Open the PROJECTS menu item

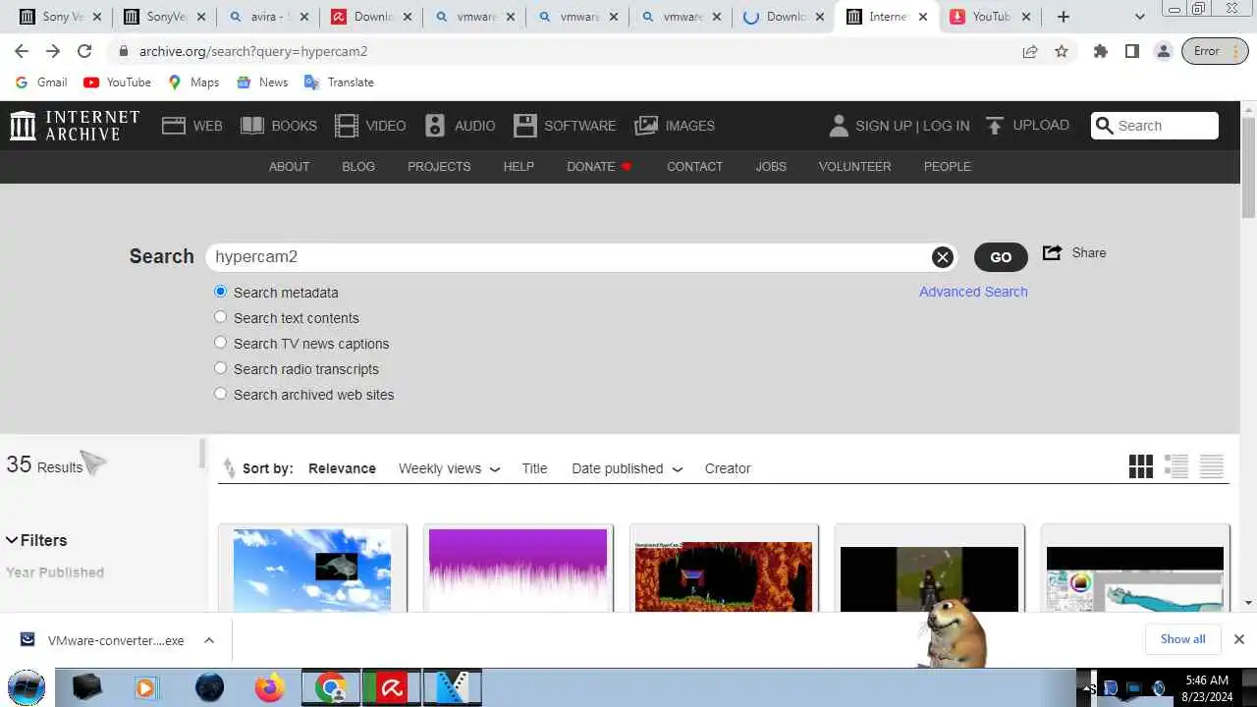click(x=439, y=166)
